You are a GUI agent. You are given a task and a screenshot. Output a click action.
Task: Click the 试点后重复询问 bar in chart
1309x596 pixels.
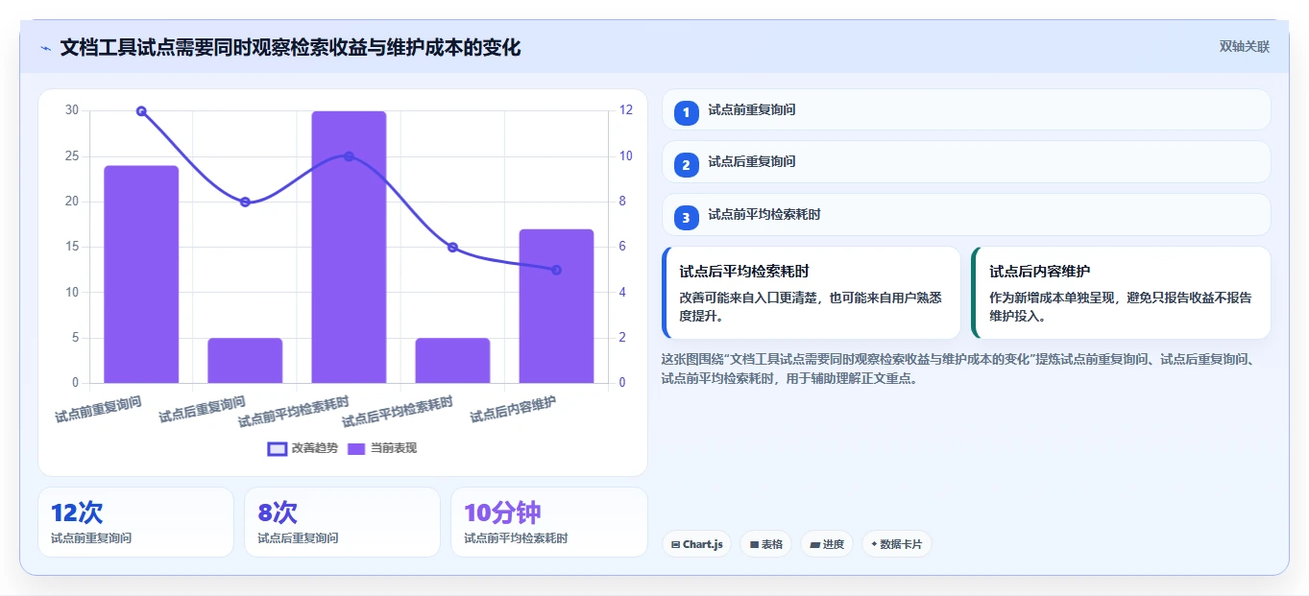coord(245,361)
